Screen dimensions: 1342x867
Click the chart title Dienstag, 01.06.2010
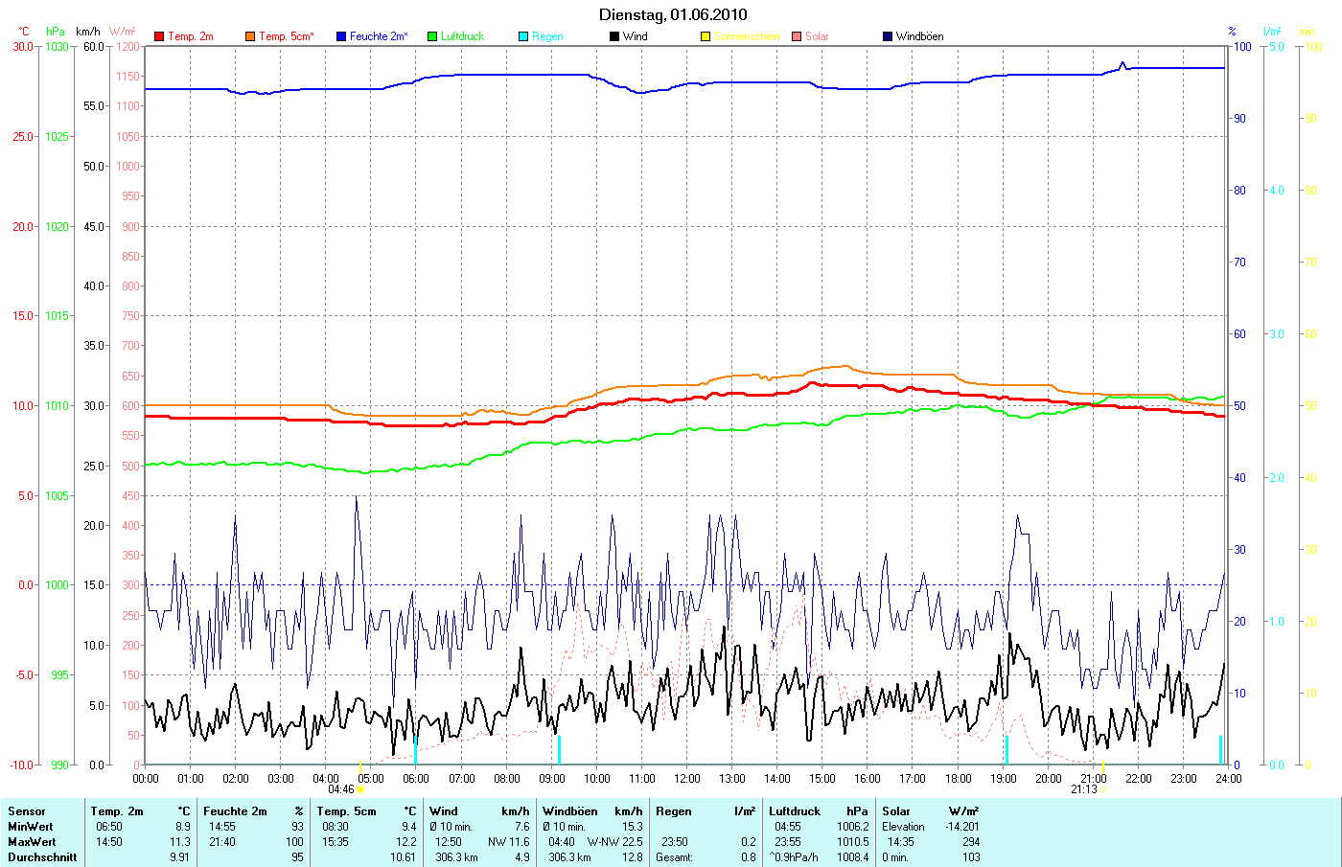tap(673, 14)
